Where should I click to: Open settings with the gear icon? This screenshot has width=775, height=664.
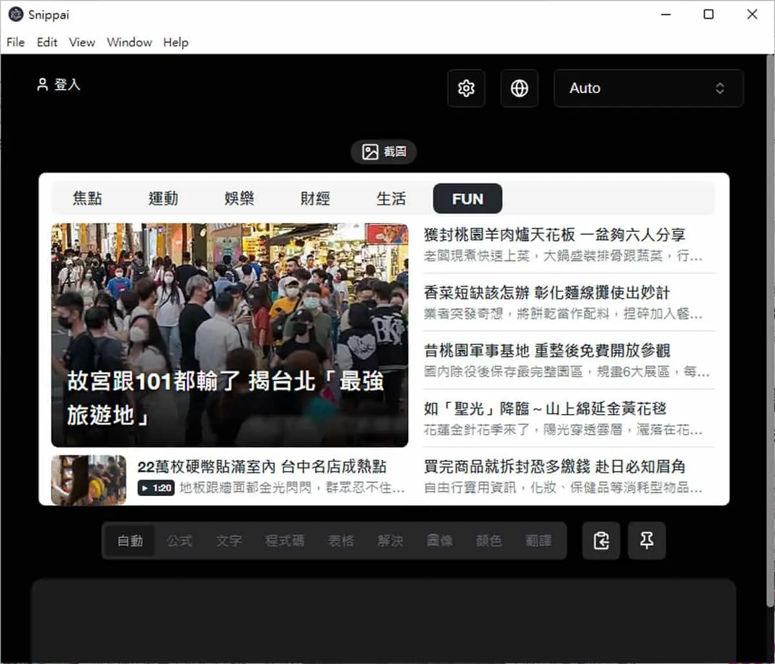[466, 88]
